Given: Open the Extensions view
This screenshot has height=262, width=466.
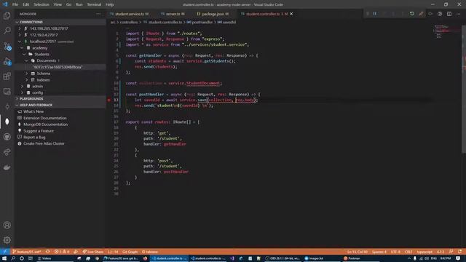Looking at the screenshot, I should coord(7,76).
